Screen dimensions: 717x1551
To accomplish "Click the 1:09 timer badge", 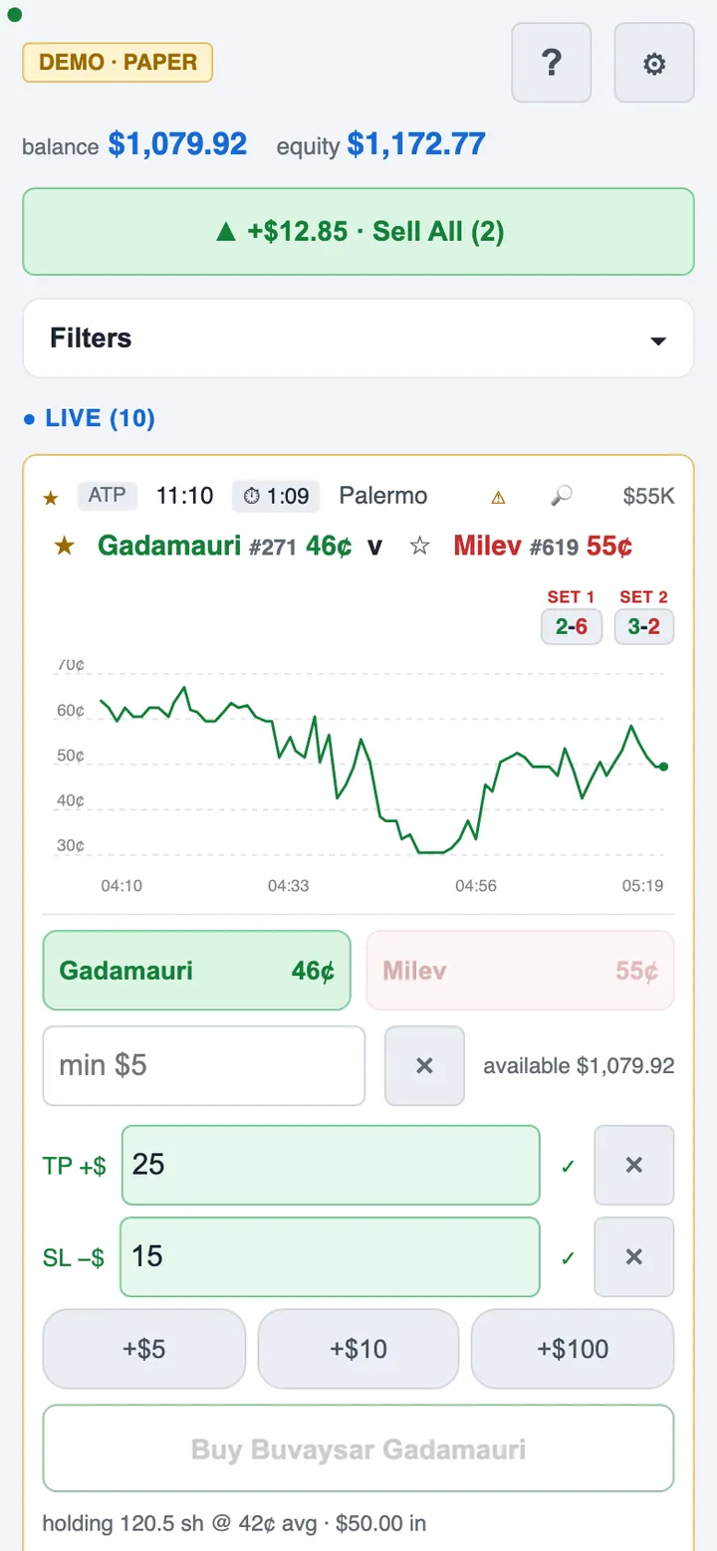I will [x=276, y=496].
